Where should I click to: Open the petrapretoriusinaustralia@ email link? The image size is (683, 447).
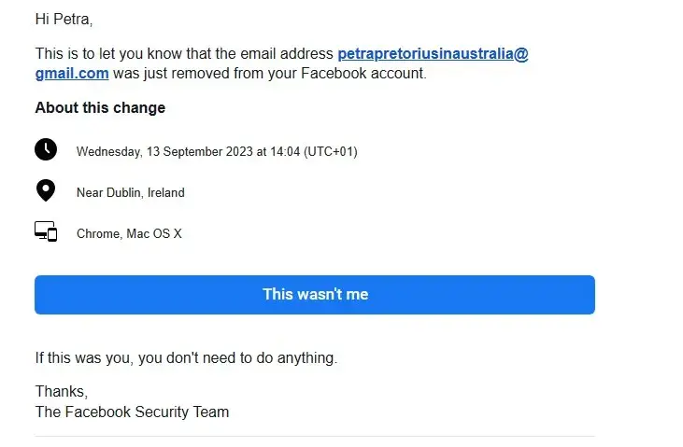(x=433, y=53)
